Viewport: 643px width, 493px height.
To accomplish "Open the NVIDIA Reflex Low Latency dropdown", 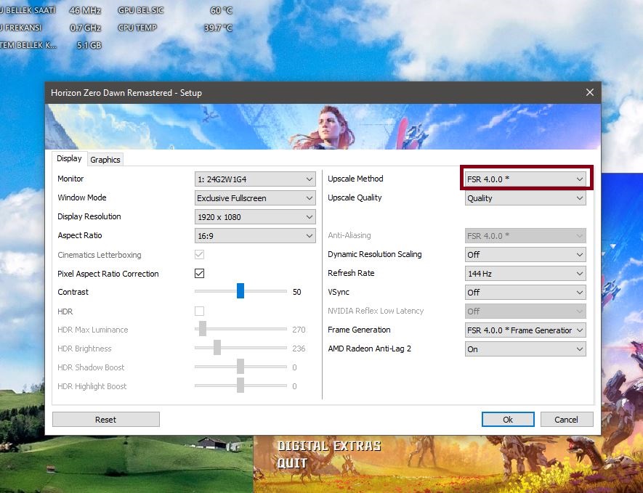I will point(525,311).
